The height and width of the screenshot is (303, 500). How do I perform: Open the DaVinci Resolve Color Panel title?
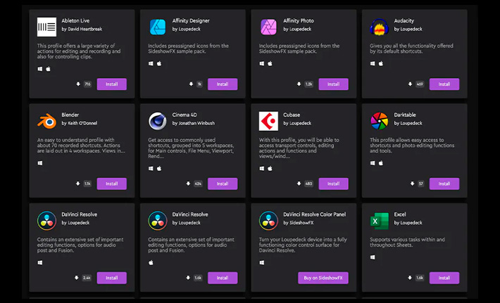click(314, 214)
